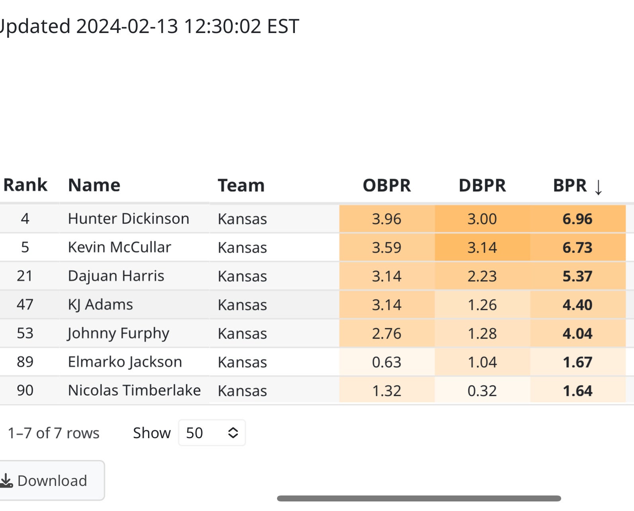This screenshot has height=511, width=634.
Task: Open the rows-per-page dropdown showing 50
Action: (211, 433)
